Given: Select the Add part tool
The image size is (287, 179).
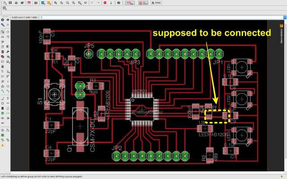Looking at the screenshot, I should (x=3, y=57).
